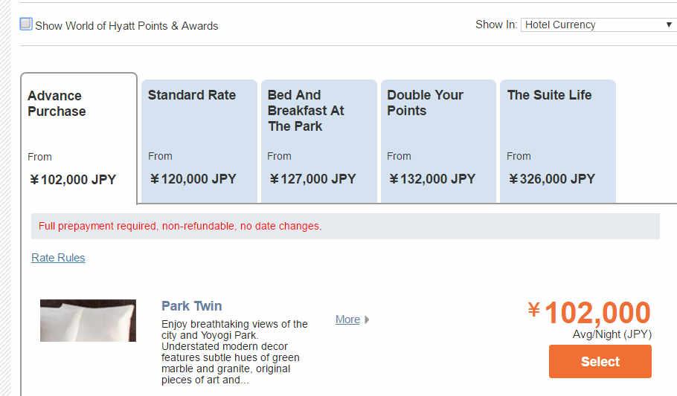Image resolution: width=677 pixels, height=396 pixels.
Task: Click the ¥120,000 JPY standard price
Action: click(x=193, y=179)
